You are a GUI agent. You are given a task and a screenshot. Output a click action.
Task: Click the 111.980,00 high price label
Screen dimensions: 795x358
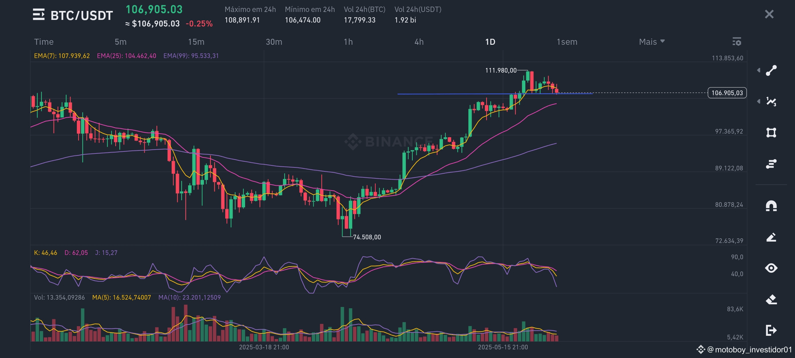pos(501,70)
